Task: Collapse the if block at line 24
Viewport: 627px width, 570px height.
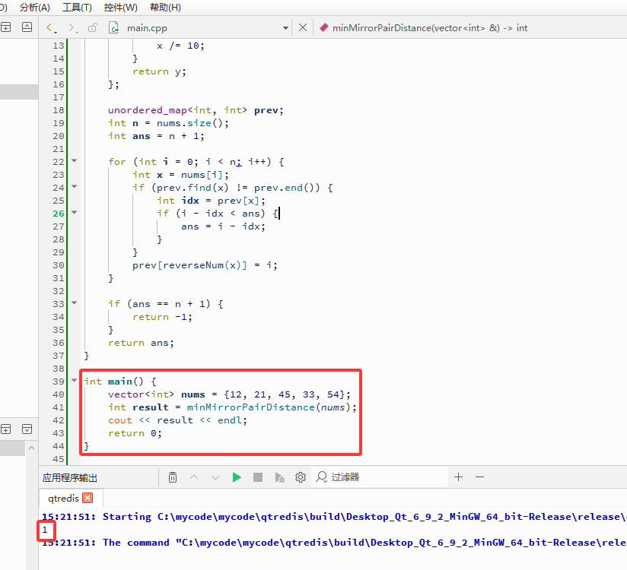Action: tap(75, 186)
